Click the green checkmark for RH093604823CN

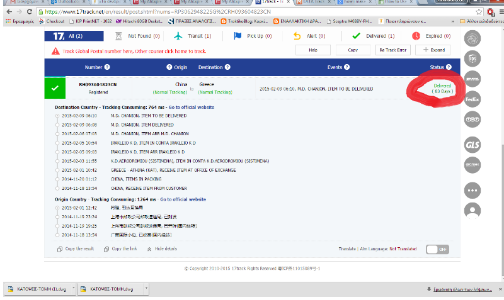(x=55, y=88)
